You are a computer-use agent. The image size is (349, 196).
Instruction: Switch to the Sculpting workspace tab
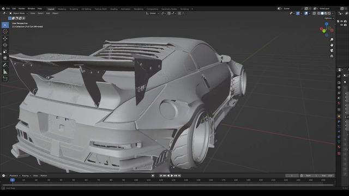74,9
